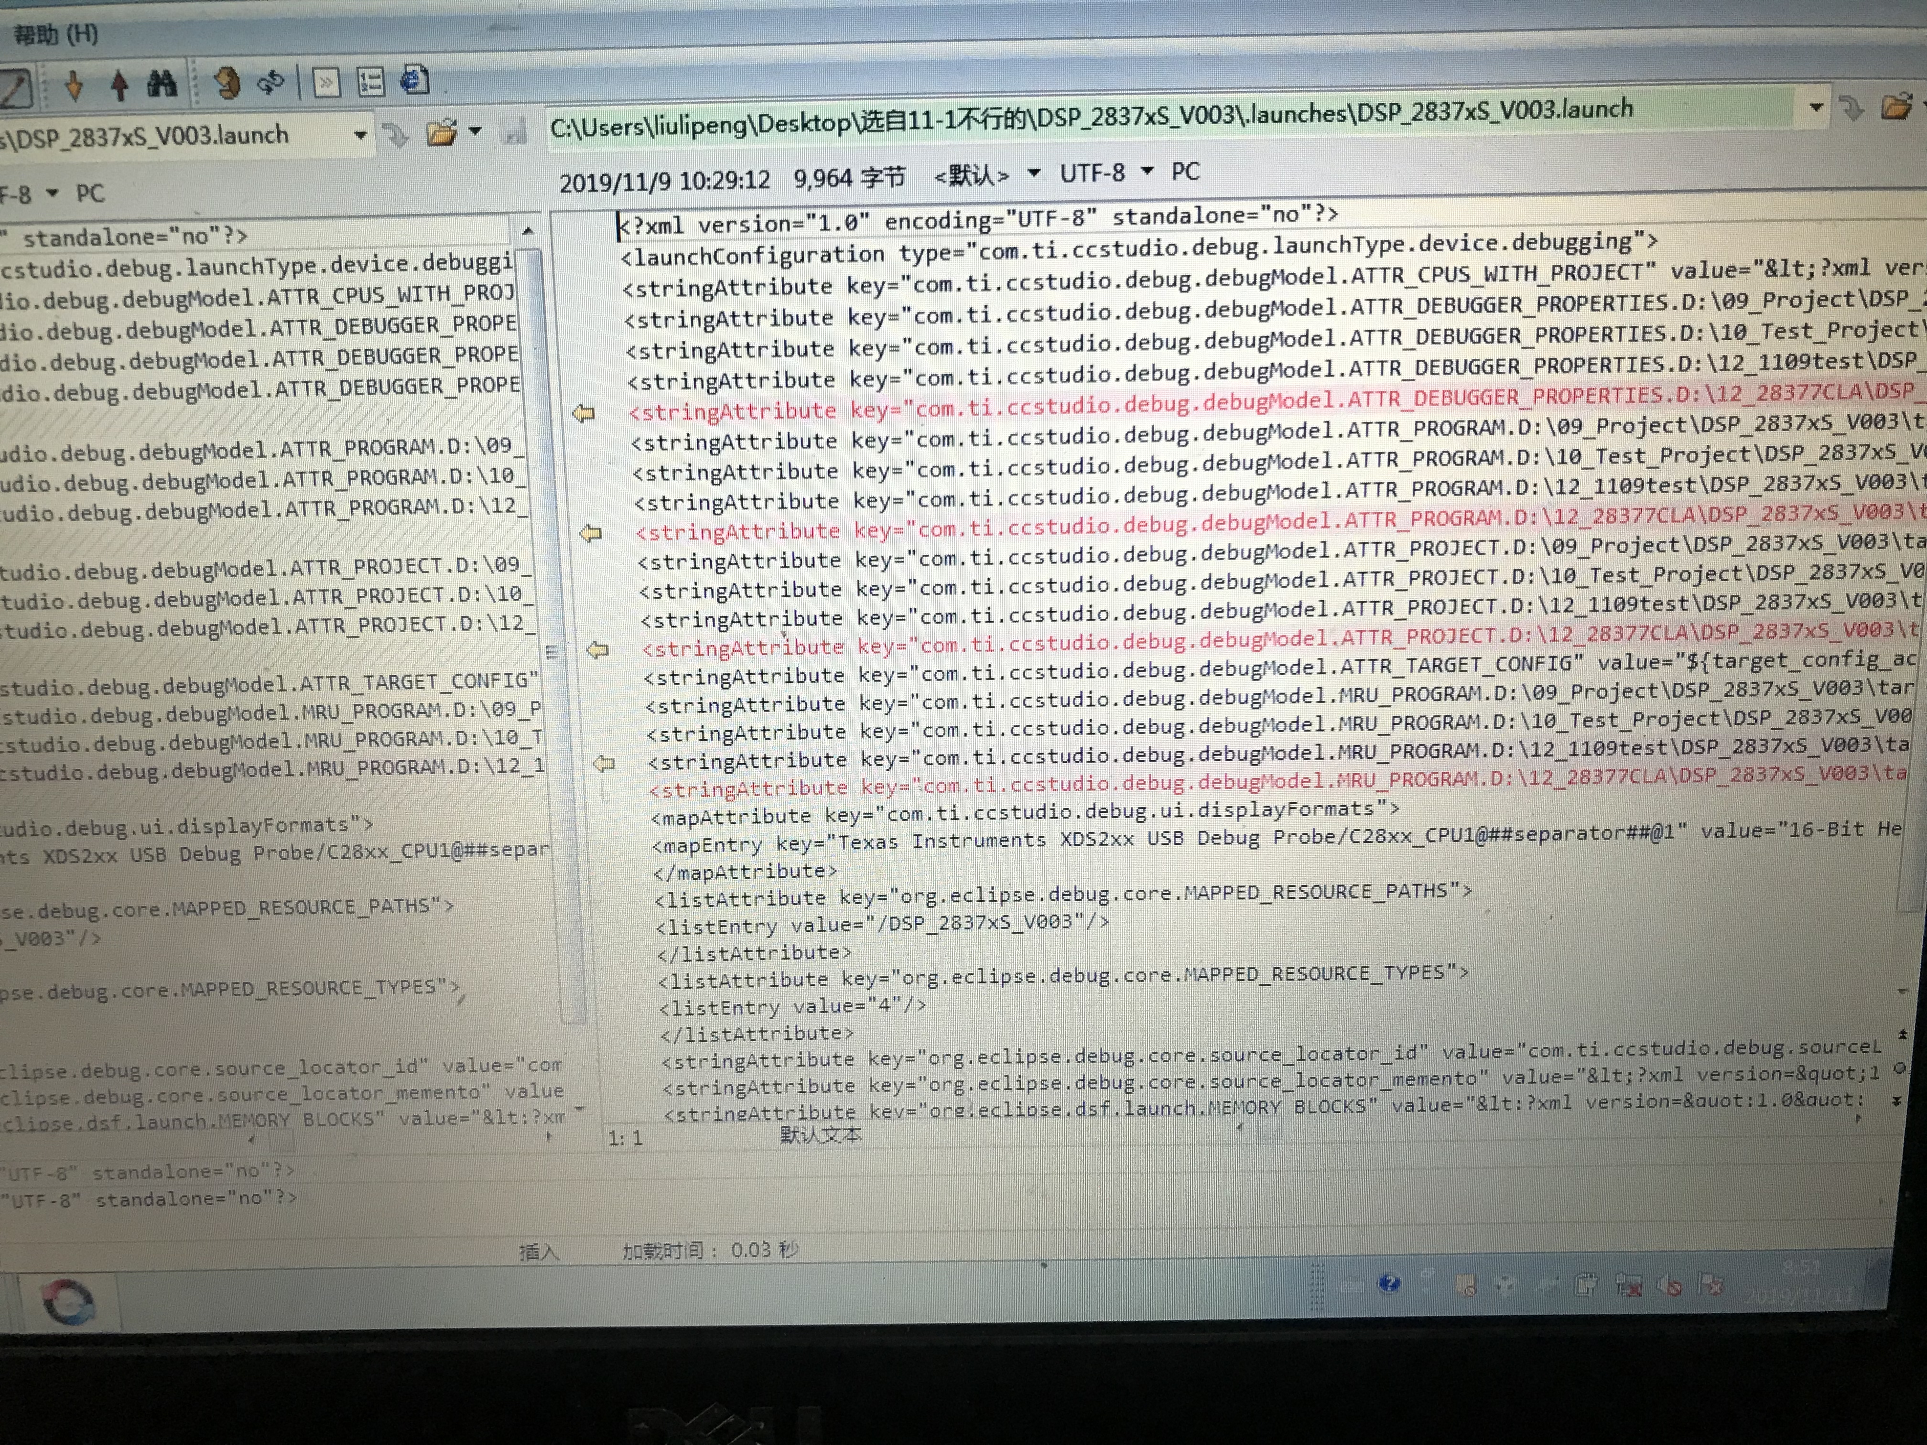Copy the ATTR_DEBUGGER_PROPERTIES difference to the left with its arrow

(x=584, y=414)
